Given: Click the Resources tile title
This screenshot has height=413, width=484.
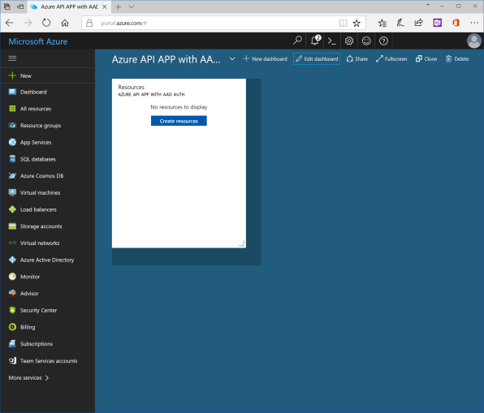Looking at the screenshot, I should [x=132, y=87].
